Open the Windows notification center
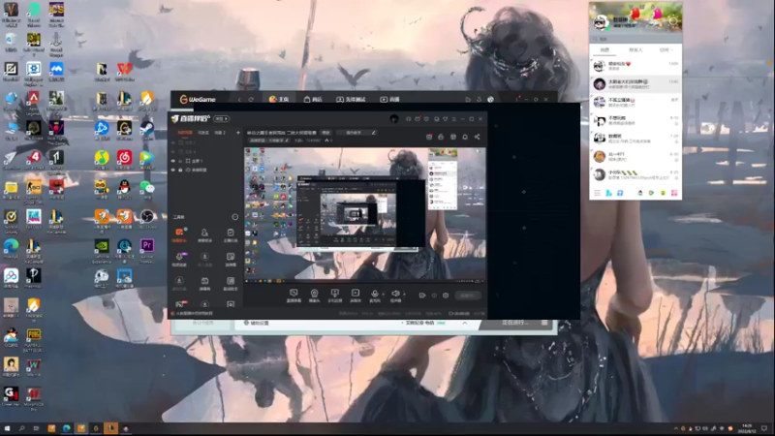This screenshot has height=436, width=775. coord(764,428)
